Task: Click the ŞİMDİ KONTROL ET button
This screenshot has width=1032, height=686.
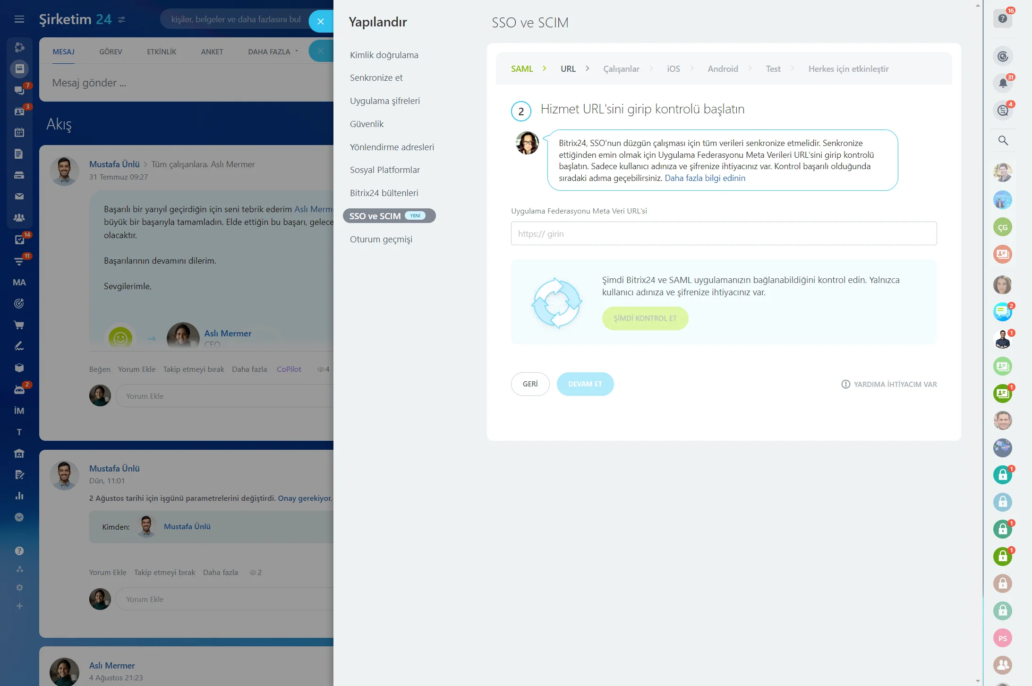Action: click(645, 318)
